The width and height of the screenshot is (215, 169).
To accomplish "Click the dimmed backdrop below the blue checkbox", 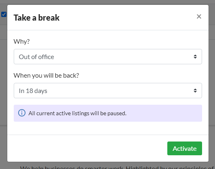I will pyautogui.click(x=4, y=82).
